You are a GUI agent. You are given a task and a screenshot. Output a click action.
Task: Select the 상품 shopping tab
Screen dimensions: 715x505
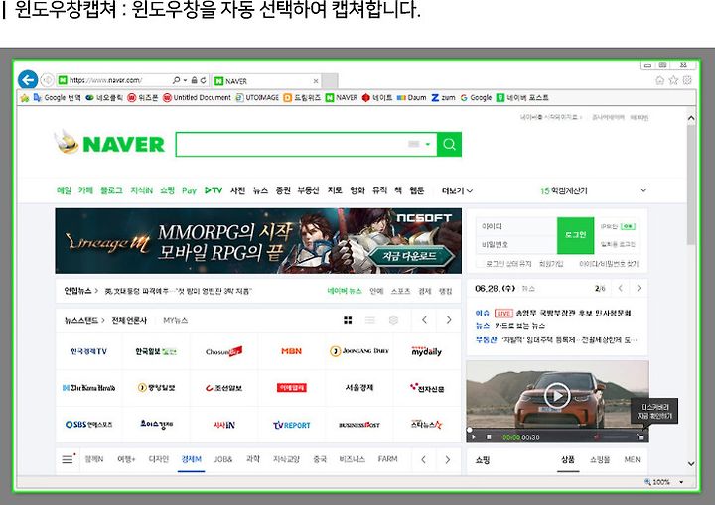coord(568,460)
